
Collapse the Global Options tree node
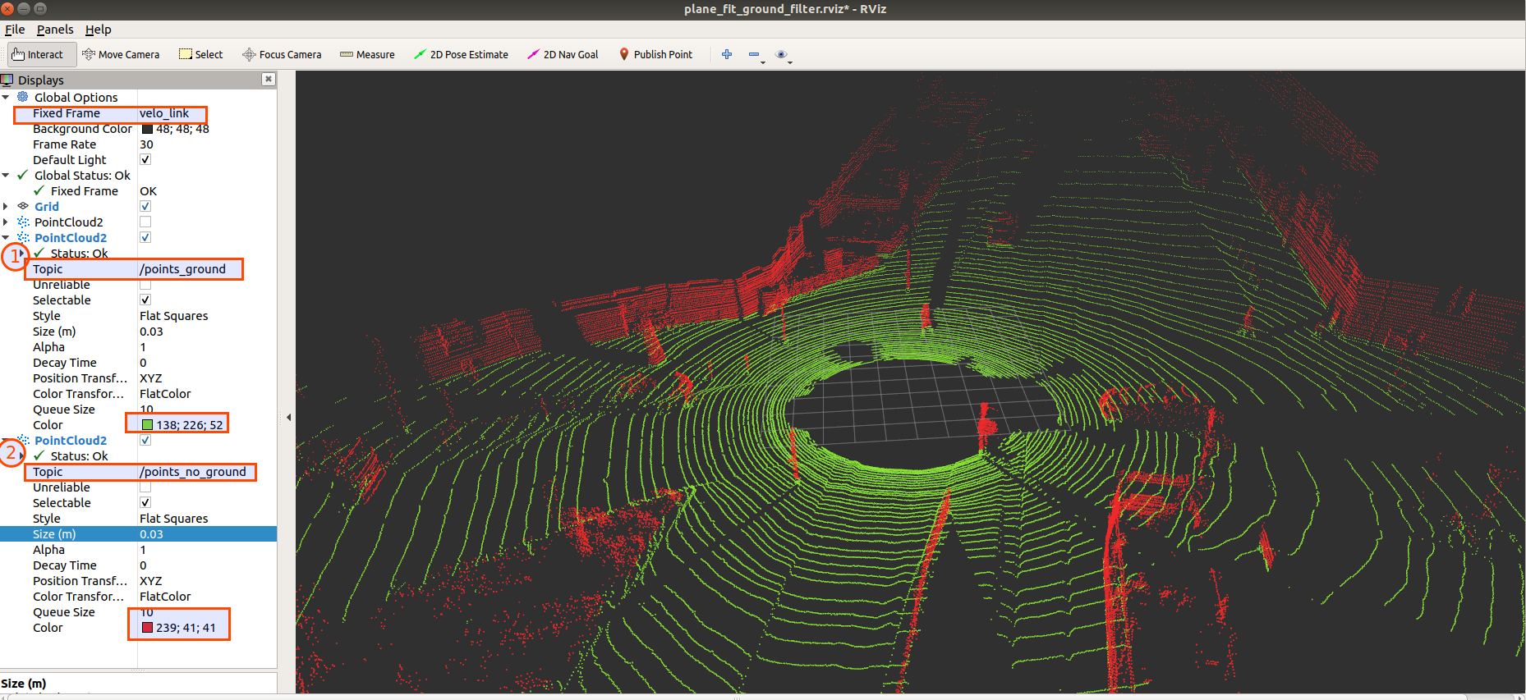tap(6, 97)
